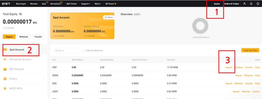Click the Equivalent column header
The width and height of the screenshot is (262, 99).
click(x=171, y=60)
